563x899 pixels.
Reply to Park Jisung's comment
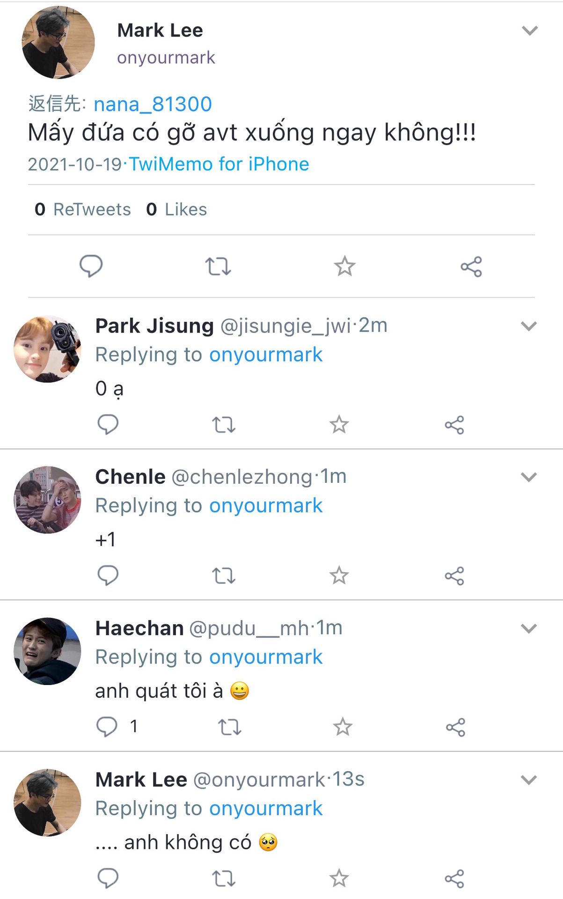[108, 424]
